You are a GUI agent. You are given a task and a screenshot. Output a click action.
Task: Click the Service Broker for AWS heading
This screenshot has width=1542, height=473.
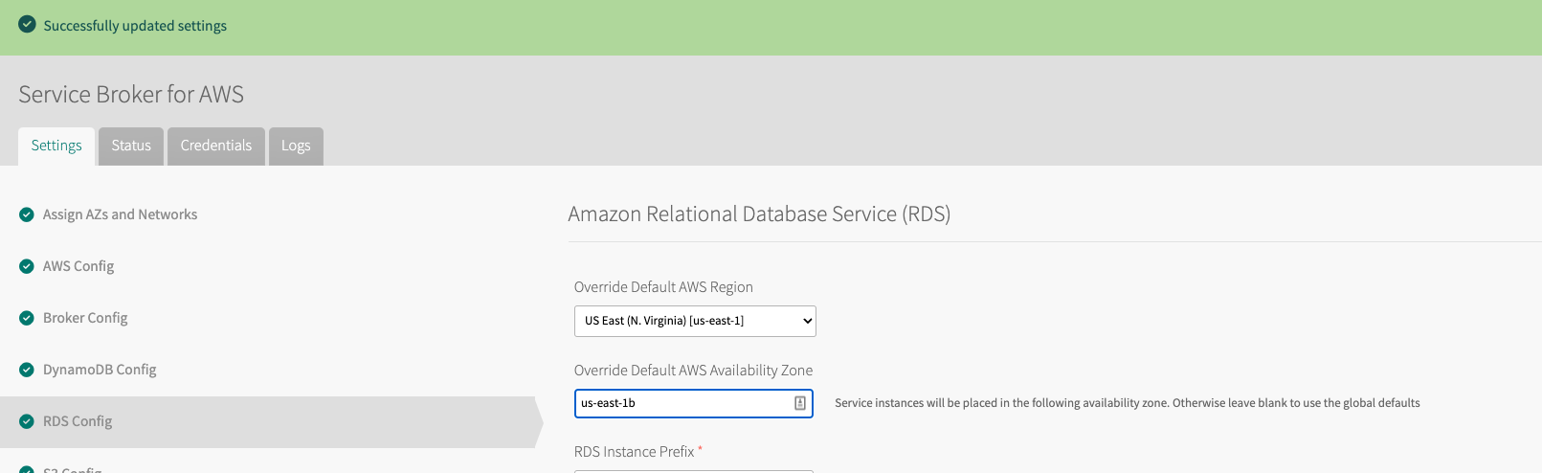coord(131,94)
